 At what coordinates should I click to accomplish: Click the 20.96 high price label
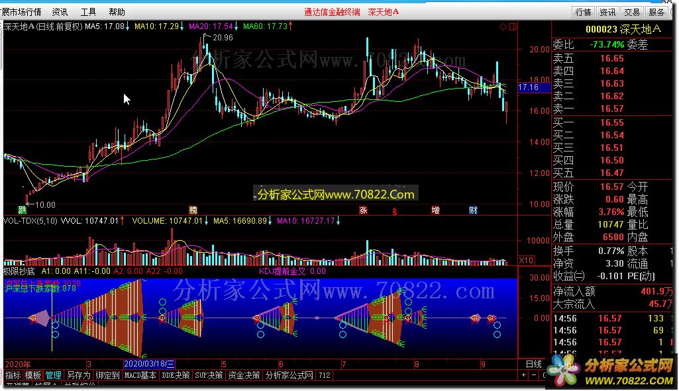(223, 38)
